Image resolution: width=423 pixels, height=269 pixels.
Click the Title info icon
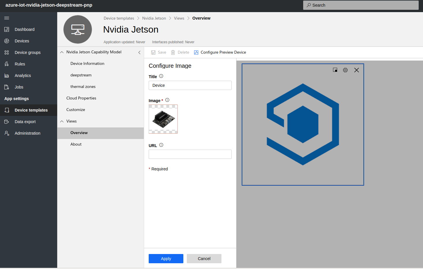coord(161,76)
